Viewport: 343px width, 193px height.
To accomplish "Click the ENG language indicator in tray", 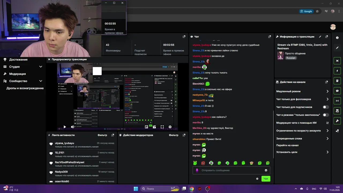I will (314, 189).
